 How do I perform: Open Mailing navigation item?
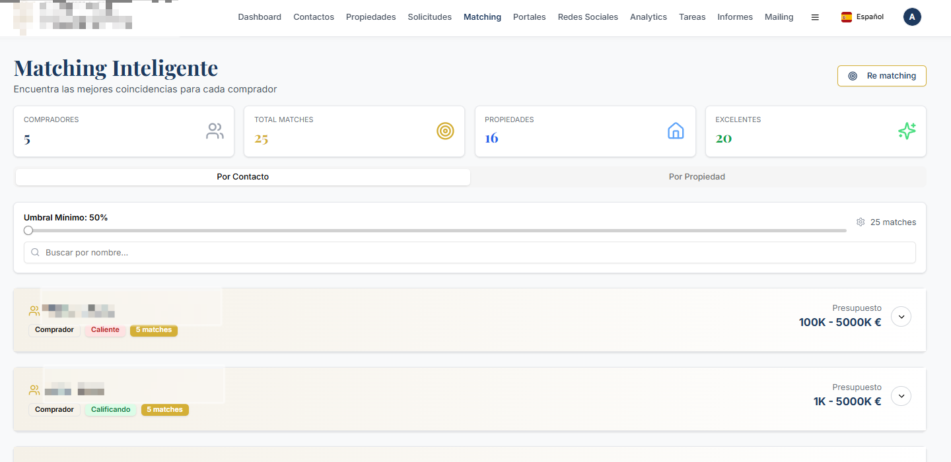pyautogui.click(x=779, y=17)
